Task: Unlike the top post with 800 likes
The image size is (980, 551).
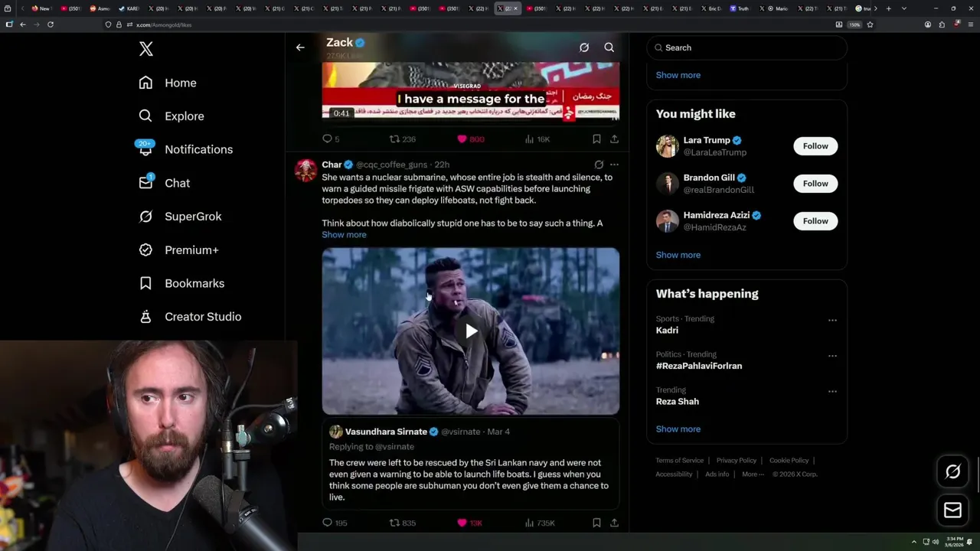Action: [x=470, y=139]
